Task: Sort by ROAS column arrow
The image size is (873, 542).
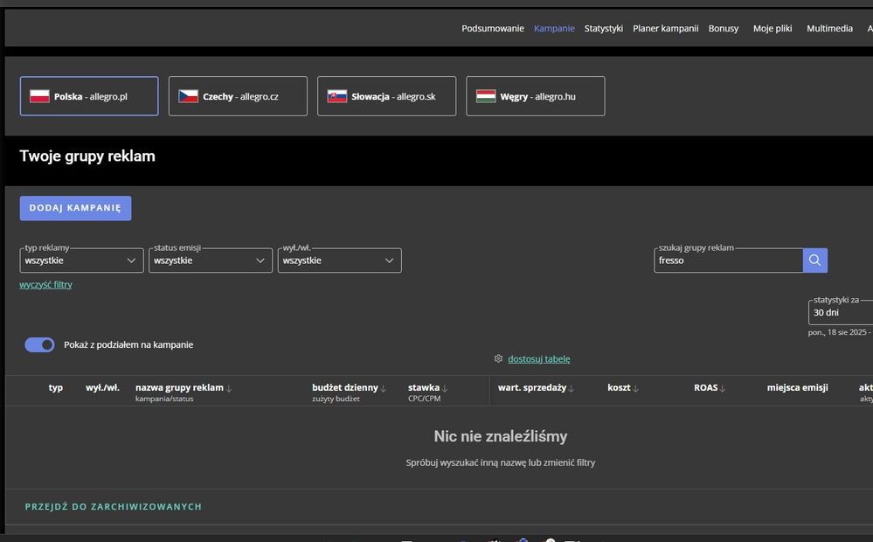Action: tap(723, 388)
